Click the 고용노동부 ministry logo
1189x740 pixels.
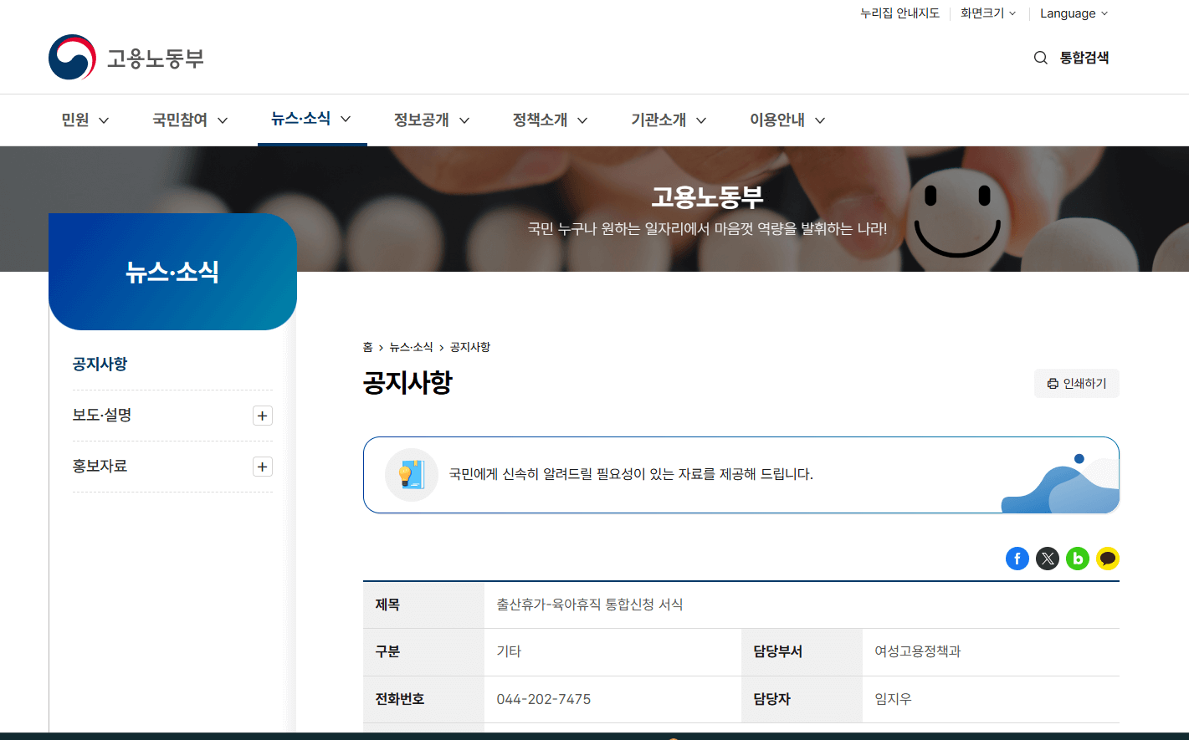126,57
